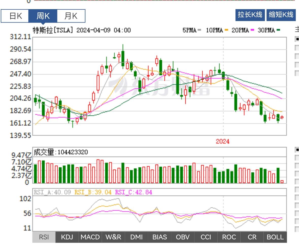Click the gray 5PMA legend color marker

click(200, 30)
